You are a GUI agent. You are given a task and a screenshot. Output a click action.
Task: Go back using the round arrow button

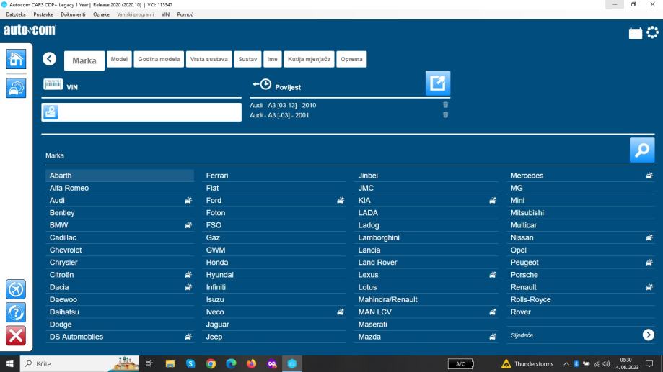coord(50,58)
